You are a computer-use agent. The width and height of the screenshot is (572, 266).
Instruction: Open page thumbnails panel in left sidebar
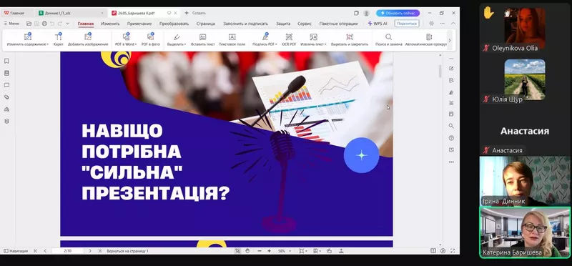point(6,73)
